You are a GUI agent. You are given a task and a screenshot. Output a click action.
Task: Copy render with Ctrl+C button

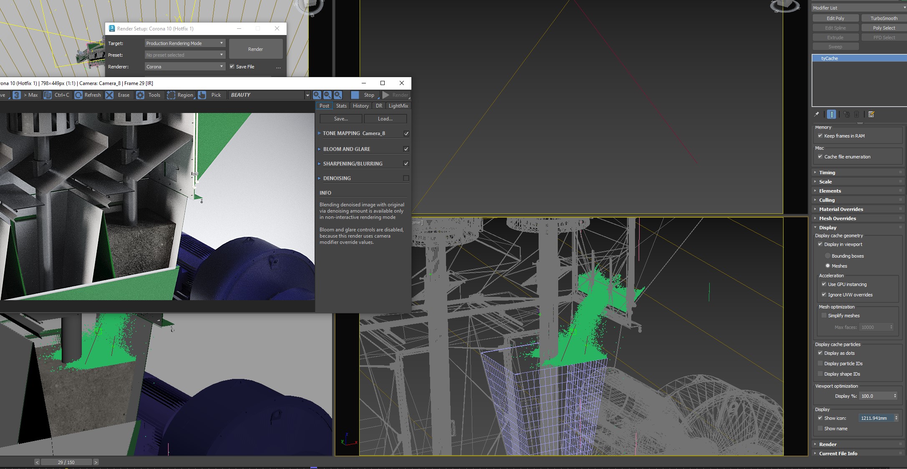[x=57, y=95]
